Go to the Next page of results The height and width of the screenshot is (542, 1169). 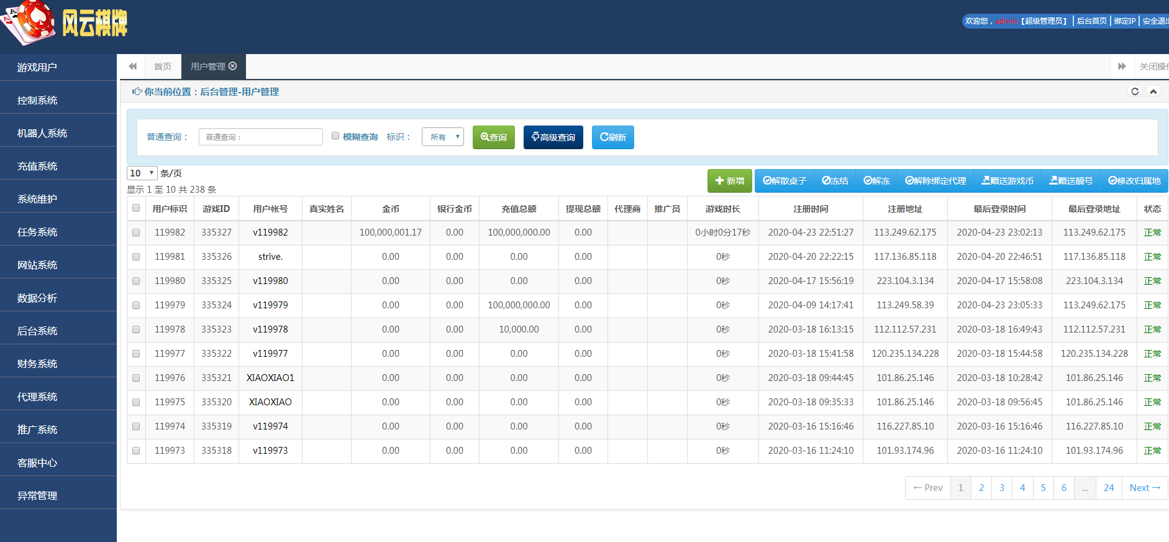coord(1144,488)
